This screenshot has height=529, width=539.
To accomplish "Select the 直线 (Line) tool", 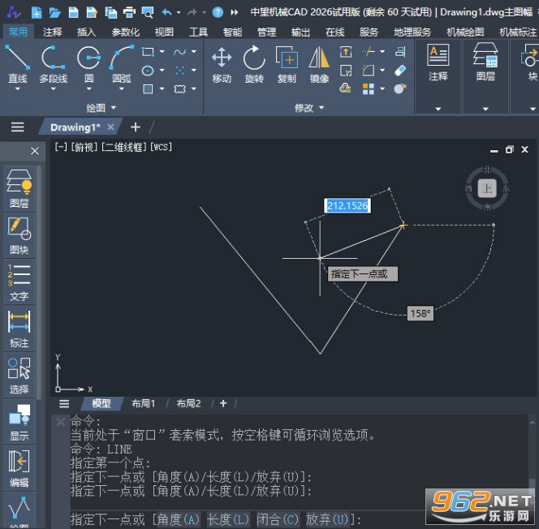I will click(x=17, y=63).
